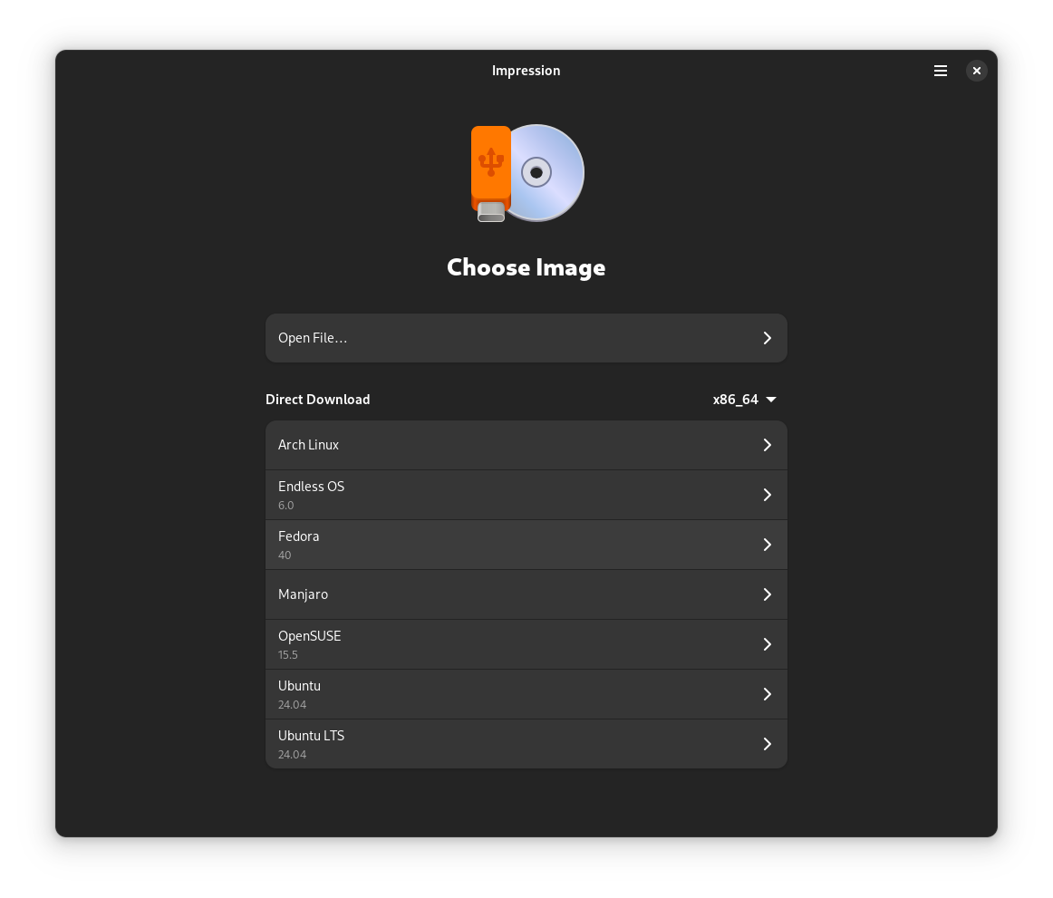Click the chevron arrow on OpenSUSE row
Screen dimensions: 1053x898
[x=767, y=644]
